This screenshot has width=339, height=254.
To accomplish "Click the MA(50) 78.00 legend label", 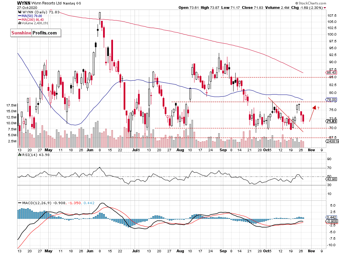I will tap(32, 16).
